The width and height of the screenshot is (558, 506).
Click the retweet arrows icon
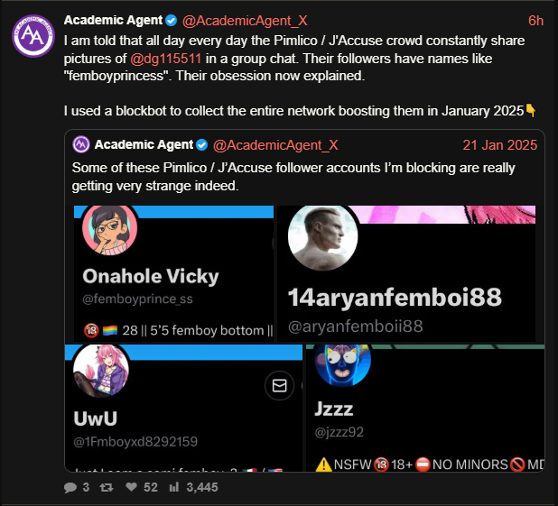(107, 487)
